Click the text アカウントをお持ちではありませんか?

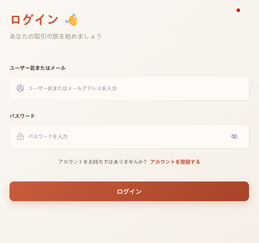click(102, 162)
